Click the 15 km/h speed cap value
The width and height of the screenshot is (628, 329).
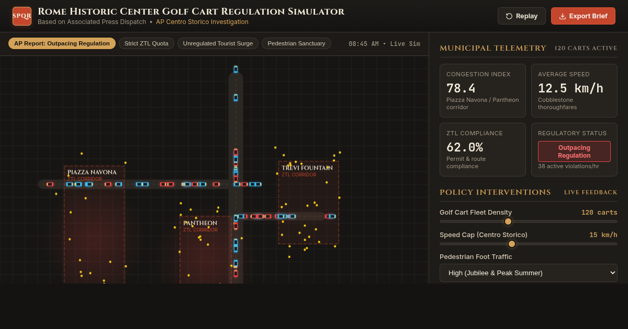click(603, 235)
